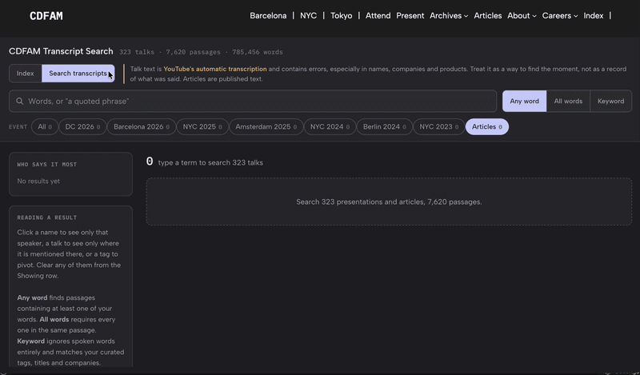Expand the Careers dropdown menu
The height and width of the screenshot is (375, 640).
[559, 16]
